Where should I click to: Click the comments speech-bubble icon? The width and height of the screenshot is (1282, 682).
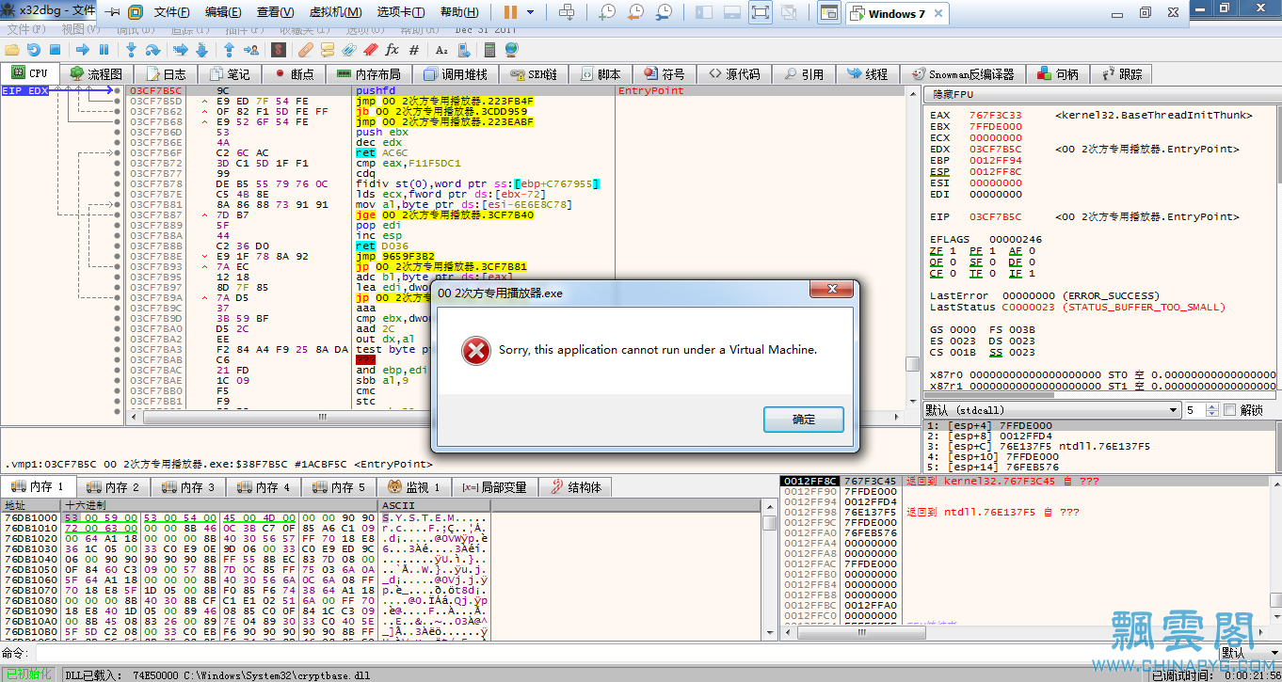(328, 49)
